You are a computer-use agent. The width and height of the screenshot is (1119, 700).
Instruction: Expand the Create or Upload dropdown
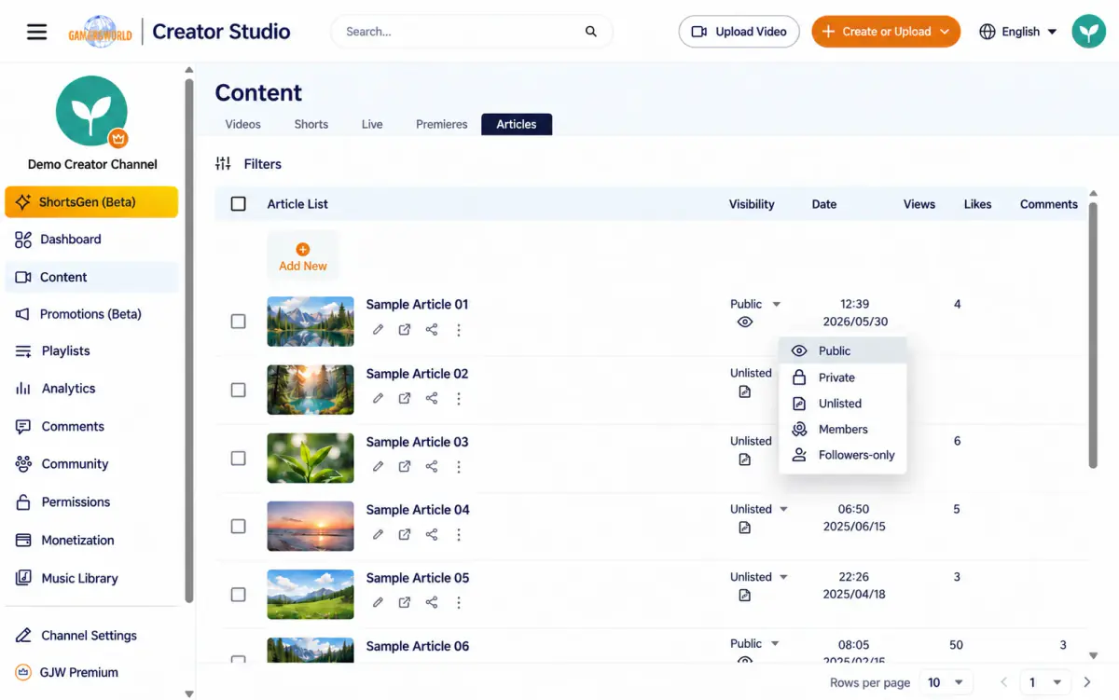point(945,32)
